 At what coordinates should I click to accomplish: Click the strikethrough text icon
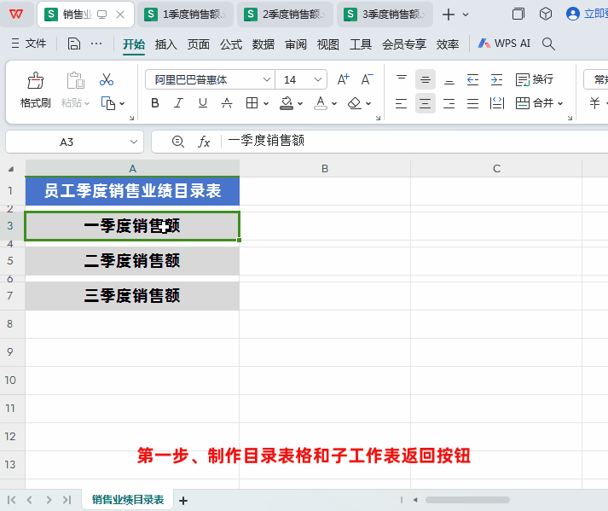pos(227,103)
